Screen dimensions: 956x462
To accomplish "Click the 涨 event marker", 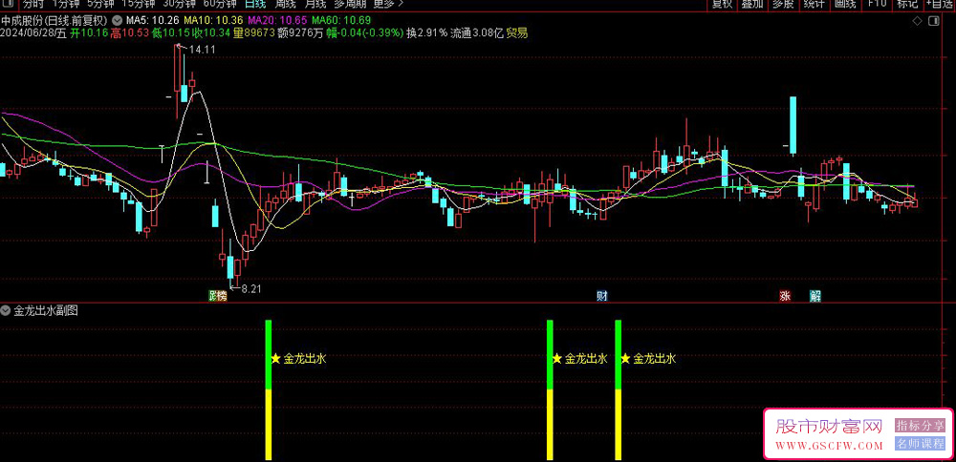I will 785,297.
